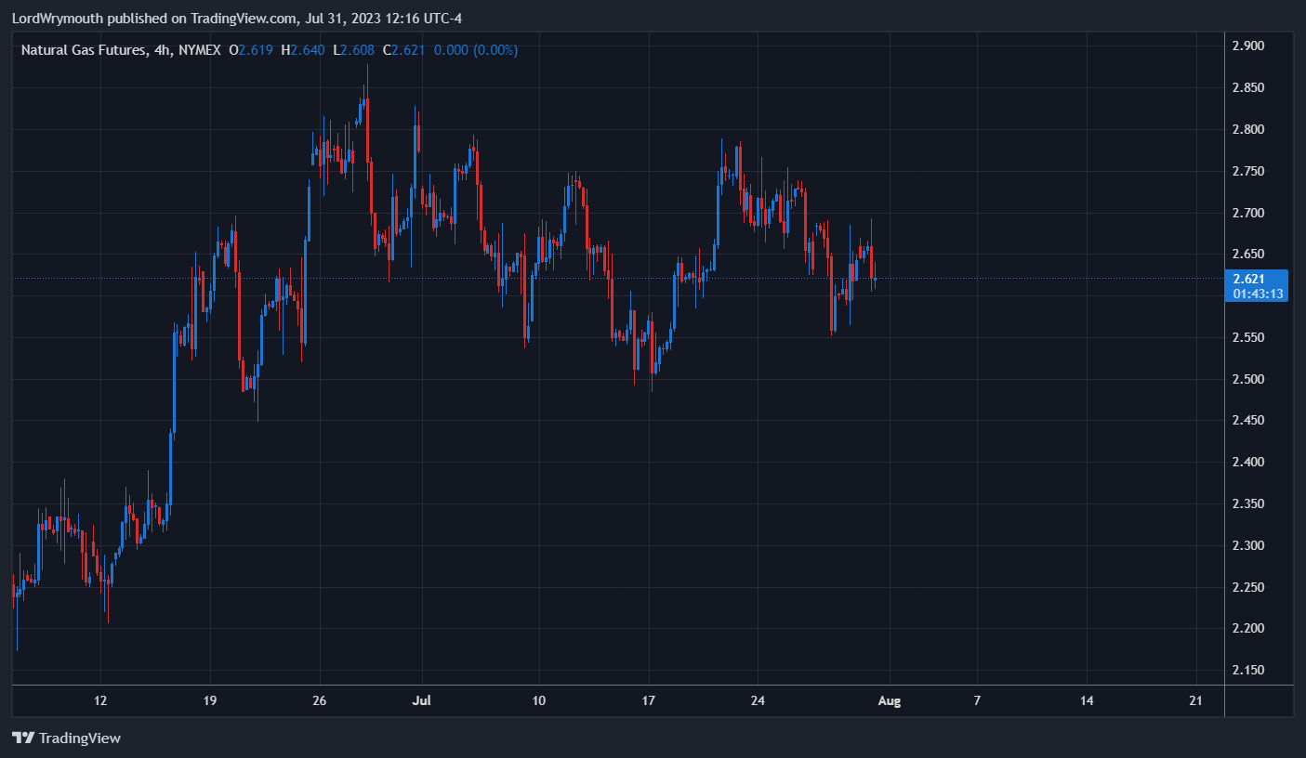Click the 2.200 price axis label

click(x=1247, y=628)
